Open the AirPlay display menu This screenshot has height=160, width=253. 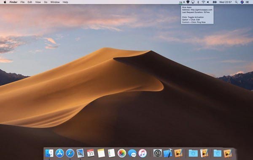tap(193, 2)
